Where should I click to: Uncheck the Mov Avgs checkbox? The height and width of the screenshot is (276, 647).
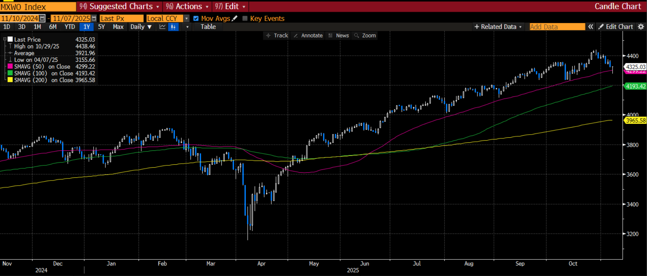pyautogui.click(x=196, y=18)
